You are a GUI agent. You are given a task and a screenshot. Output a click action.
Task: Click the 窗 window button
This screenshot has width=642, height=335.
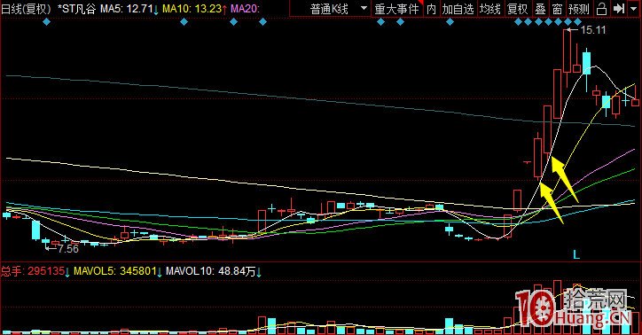click(x=557, y=9)
